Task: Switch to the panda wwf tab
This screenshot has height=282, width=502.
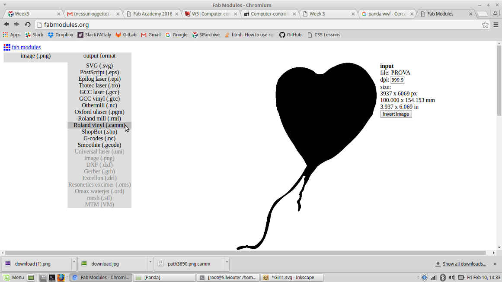Action: (x=387, y=14)
